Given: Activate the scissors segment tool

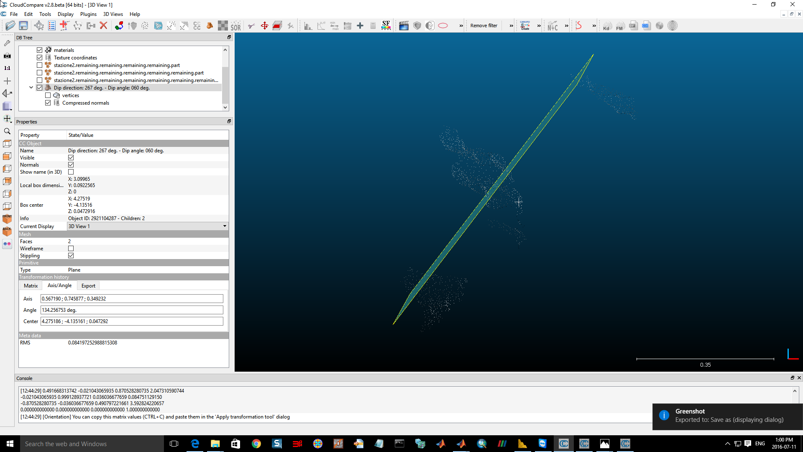Looking at the screenshot, I should (251, 26).
